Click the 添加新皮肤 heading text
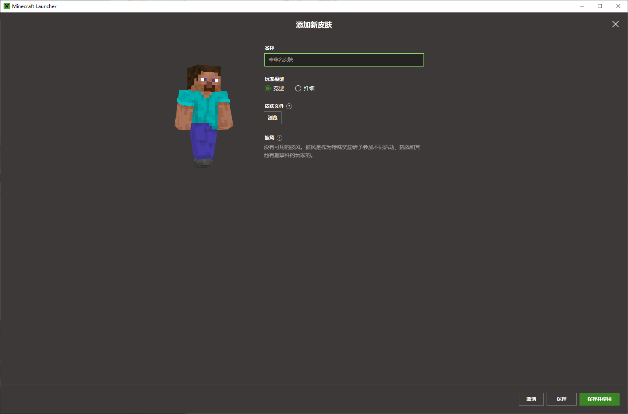Screen dimensions: 628x414 (x=314, y=25)
